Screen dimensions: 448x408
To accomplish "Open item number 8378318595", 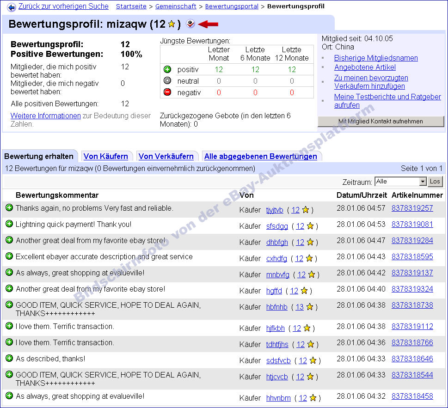I will coord(412,257).
